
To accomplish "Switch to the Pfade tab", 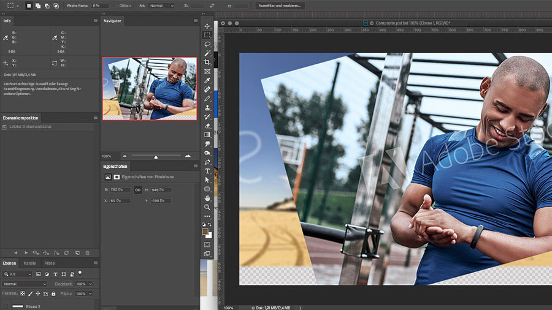I will click(x=50, y=263).
